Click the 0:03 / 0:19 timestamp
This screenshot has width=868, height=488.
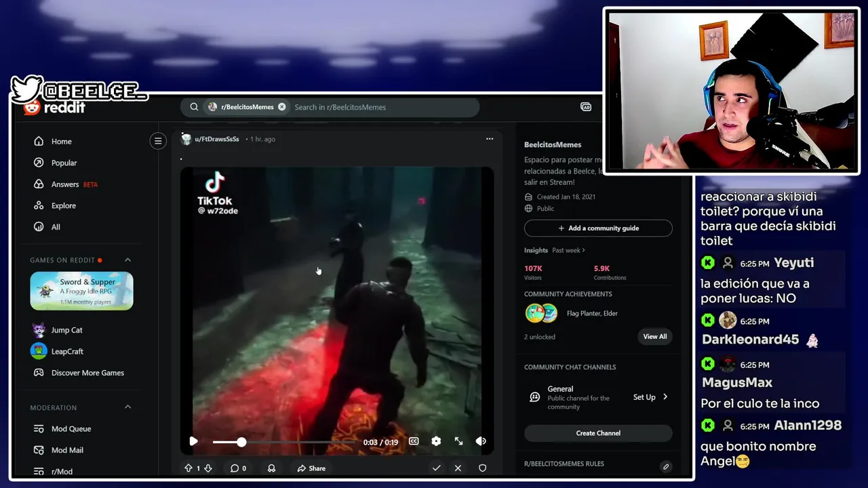[x=380, y=442]
